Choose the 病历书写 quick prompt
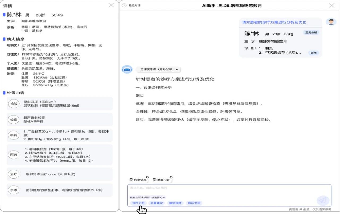 (x=194, y=203)
